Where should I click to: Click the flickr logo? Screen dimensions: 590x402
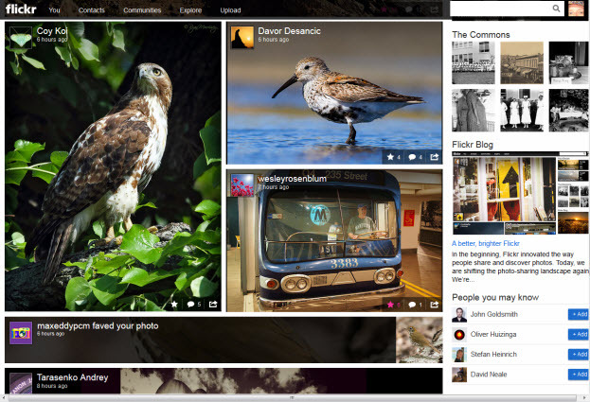pos(21,9)
